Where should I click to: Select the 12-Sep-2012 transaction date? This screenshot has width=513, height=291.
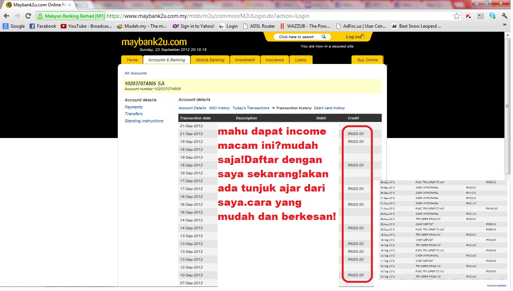click(x=191, y=267)
